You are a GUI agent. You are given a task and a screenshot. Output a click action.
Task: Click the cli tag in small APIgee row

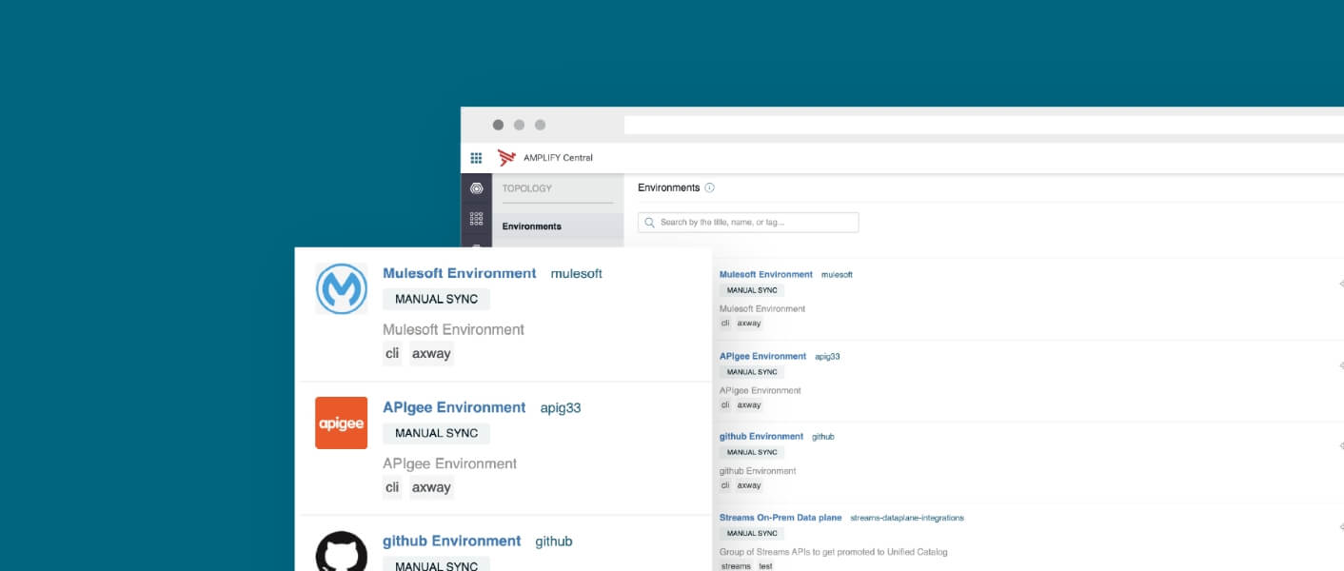pos(725,404)
